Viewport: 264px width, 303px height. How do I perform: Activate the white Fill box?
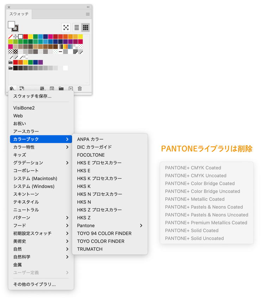click(x=11, y=25)
